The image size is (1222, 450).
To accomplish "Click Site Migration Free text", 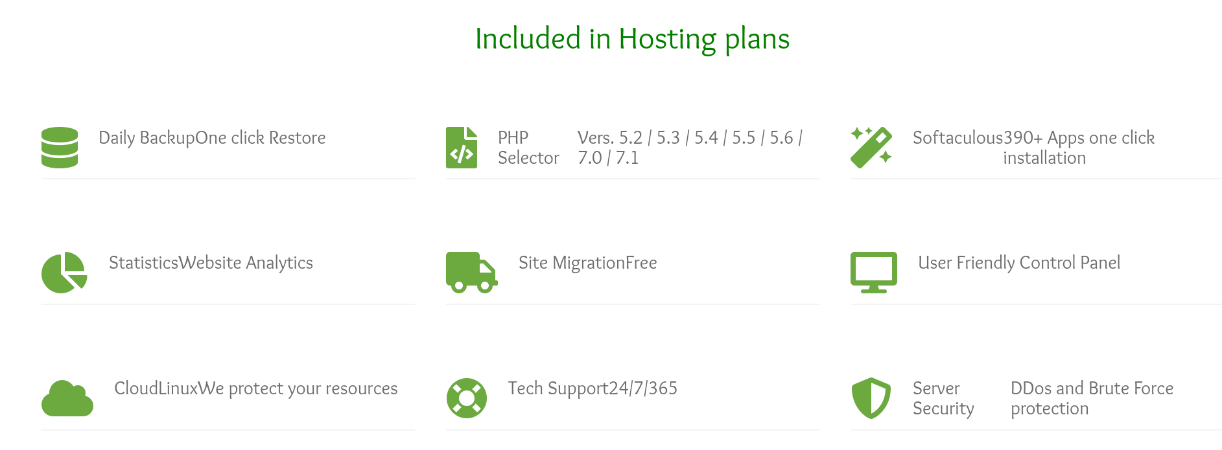I will 588,263.
